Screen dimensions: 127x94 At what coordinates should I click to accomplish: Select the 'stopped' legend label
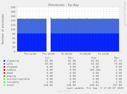[x=12, y=67]
